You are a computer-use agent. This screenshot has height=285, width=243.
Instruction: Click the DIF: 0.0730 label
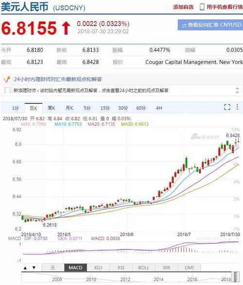coord(36,238)
